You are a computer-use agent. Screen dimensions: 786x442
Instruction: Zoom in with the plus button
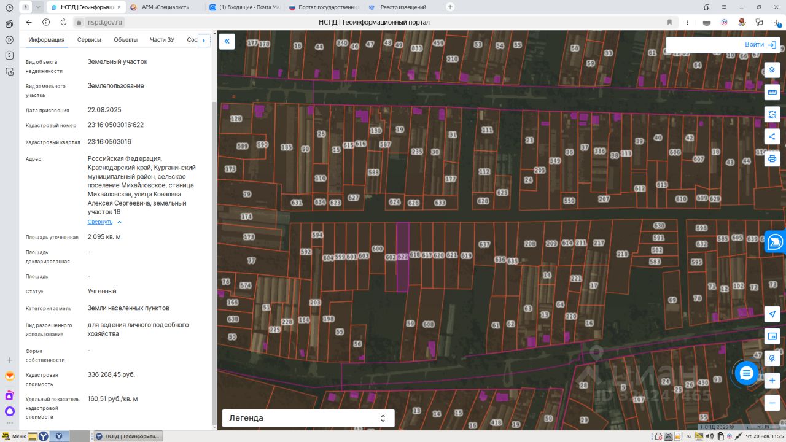point(772,381)
